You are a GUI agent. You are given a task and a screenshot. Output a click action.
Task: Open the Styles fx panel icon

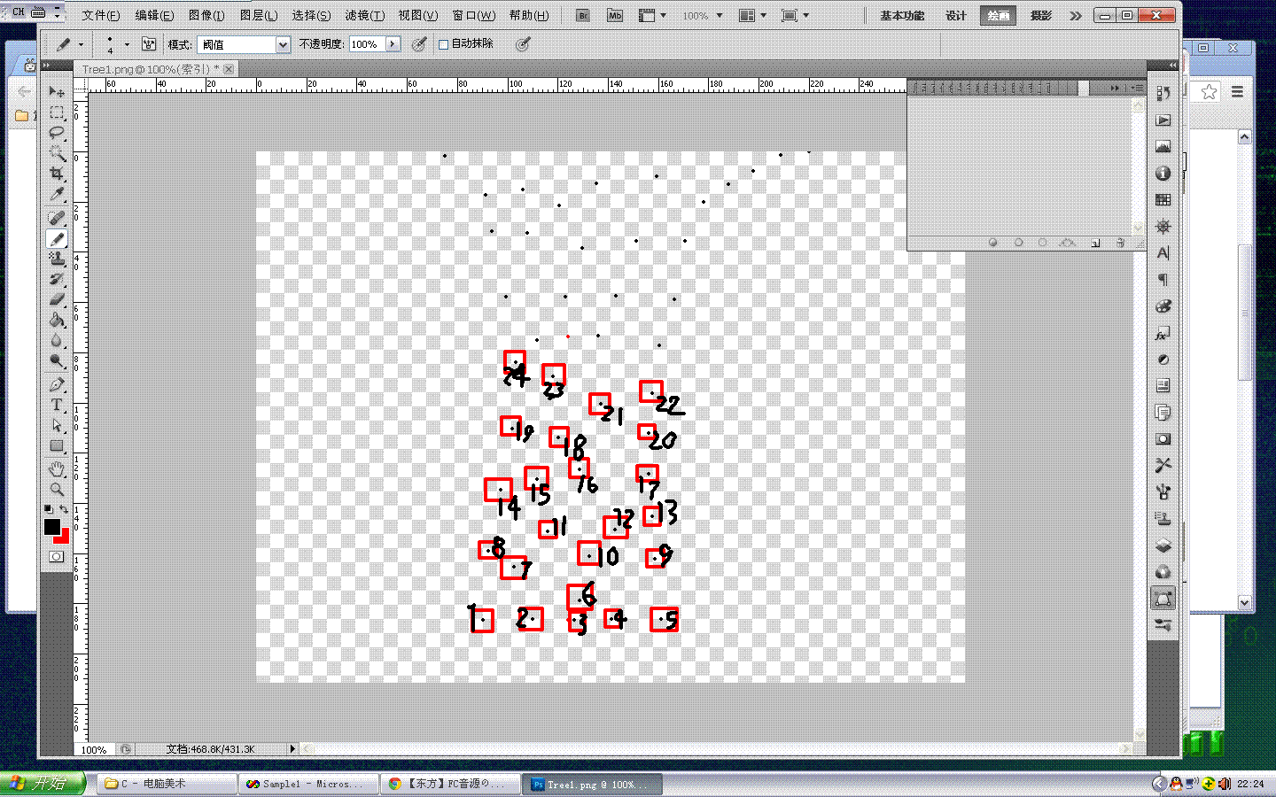pyautogui.click(x=1163, y=334)
